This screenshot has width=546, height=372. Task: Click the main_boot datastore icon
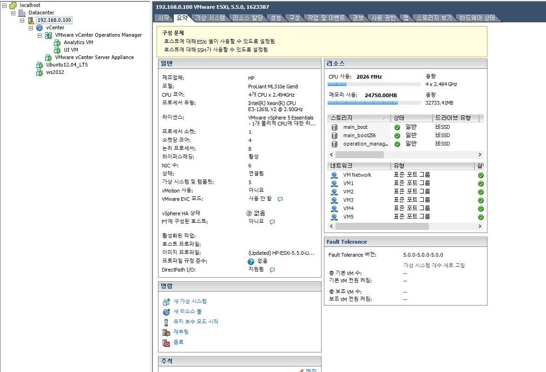point(335,127)
